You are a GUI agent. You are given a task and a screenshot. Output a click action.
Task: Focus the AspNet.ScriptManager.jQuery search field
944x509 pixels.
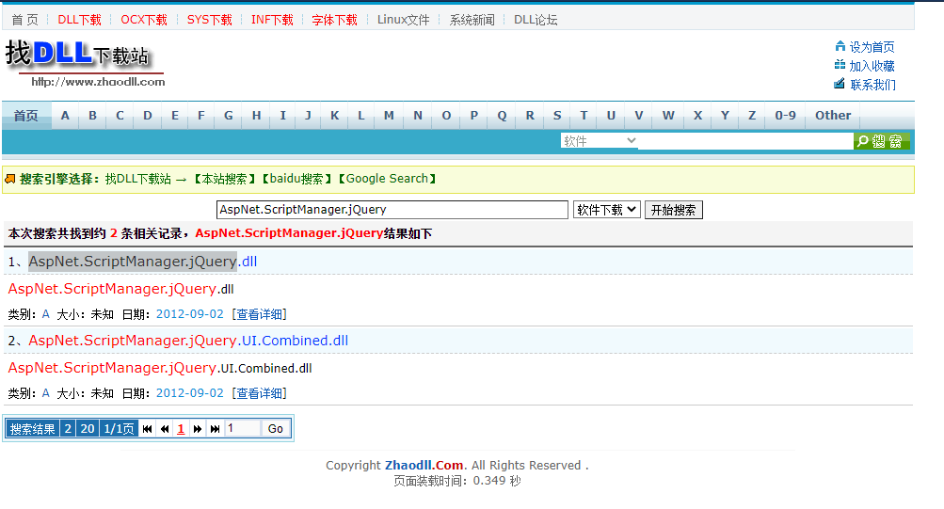coord(392,210)
